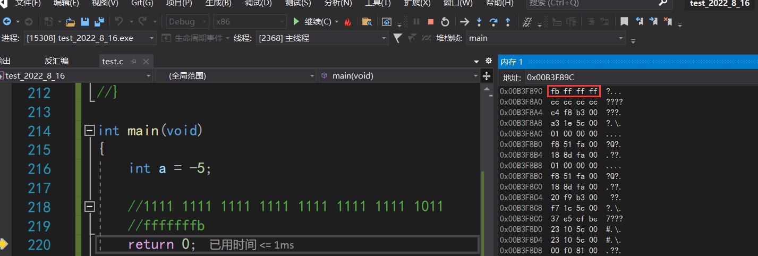Collapse the comment block at line 218

pyautogui.click(x=90, y=207)
